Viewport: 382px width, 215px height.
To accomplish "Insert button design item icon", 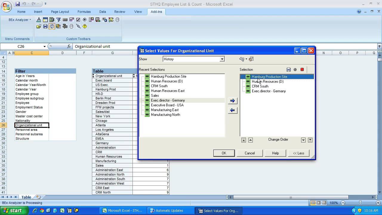I will [x=65, y=20].
